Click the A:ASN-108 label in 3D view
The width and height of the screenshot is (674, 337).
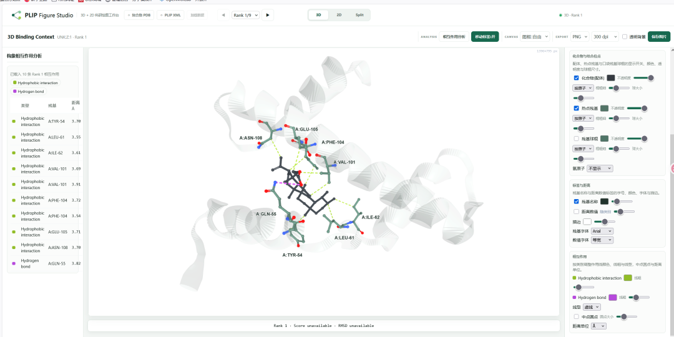click(251, 139)
